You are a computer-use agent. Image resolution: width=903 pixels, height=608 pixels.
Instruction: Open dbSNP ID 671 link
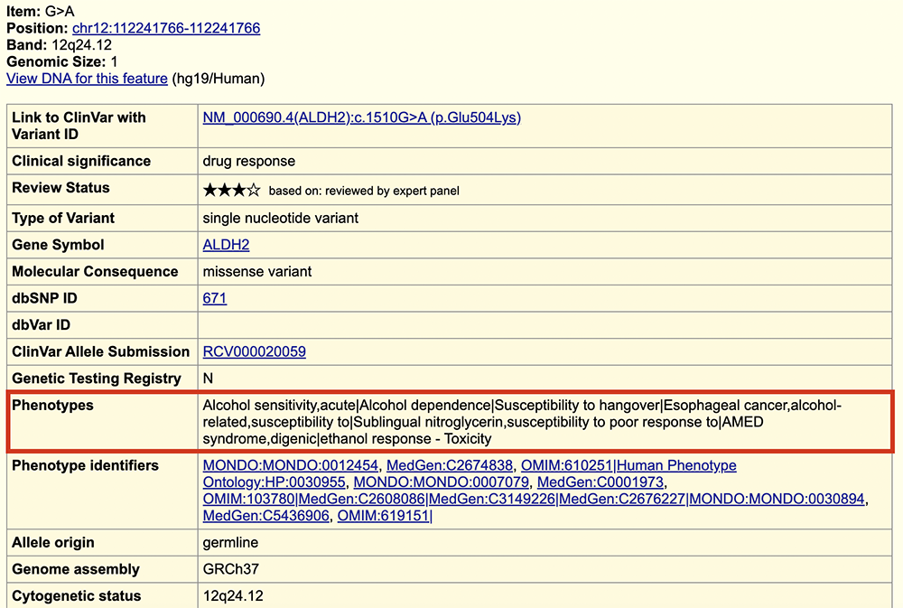tap(215, 298)
